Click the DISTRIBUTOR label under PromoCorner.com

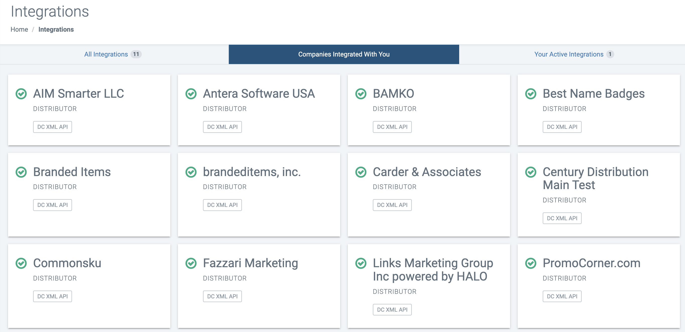[x=565, y=278]
